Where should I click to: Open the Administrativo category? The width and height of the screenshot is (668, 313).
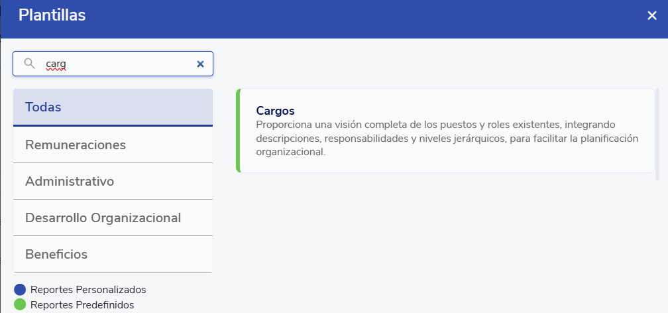click(113, 181)
